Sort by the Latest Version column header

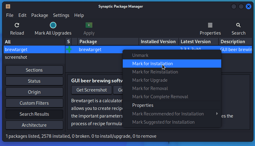point(199,42)
